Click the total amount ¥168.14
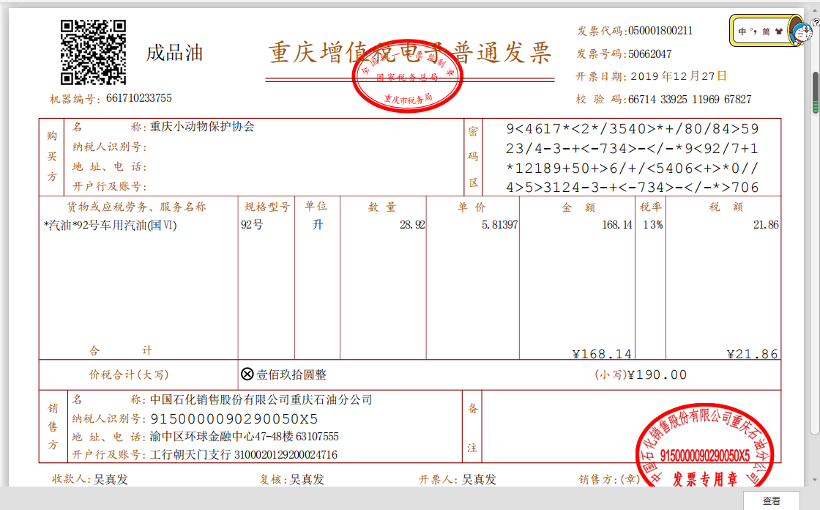Image resolution: width=820 pixels, height=510 pixels. [x=602, y=354]
